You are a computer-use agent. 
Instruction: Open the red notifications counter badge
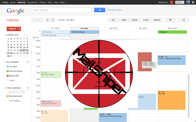171,2
